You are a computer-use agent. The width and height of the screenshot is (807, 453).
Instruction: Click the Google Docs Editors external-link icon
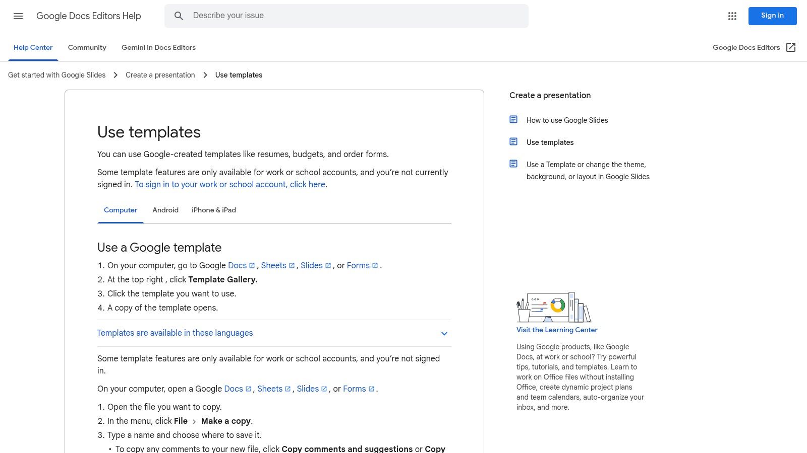[x=791, y=47]
